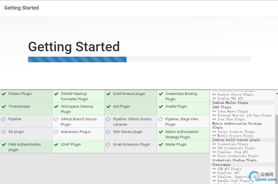Click the checkmark next to Mailer Plugin
The width and height of the screenshot is (278, 184).
pyautogui.click(x=161, y=145)
